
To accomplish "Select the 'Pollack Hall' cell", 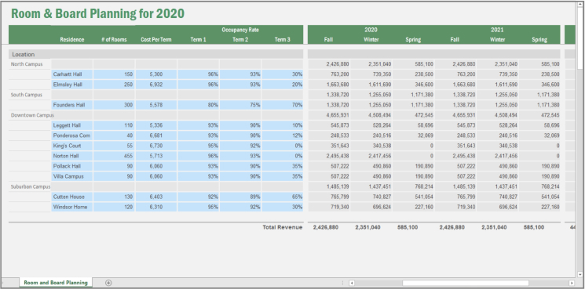I will click(72, 166).
